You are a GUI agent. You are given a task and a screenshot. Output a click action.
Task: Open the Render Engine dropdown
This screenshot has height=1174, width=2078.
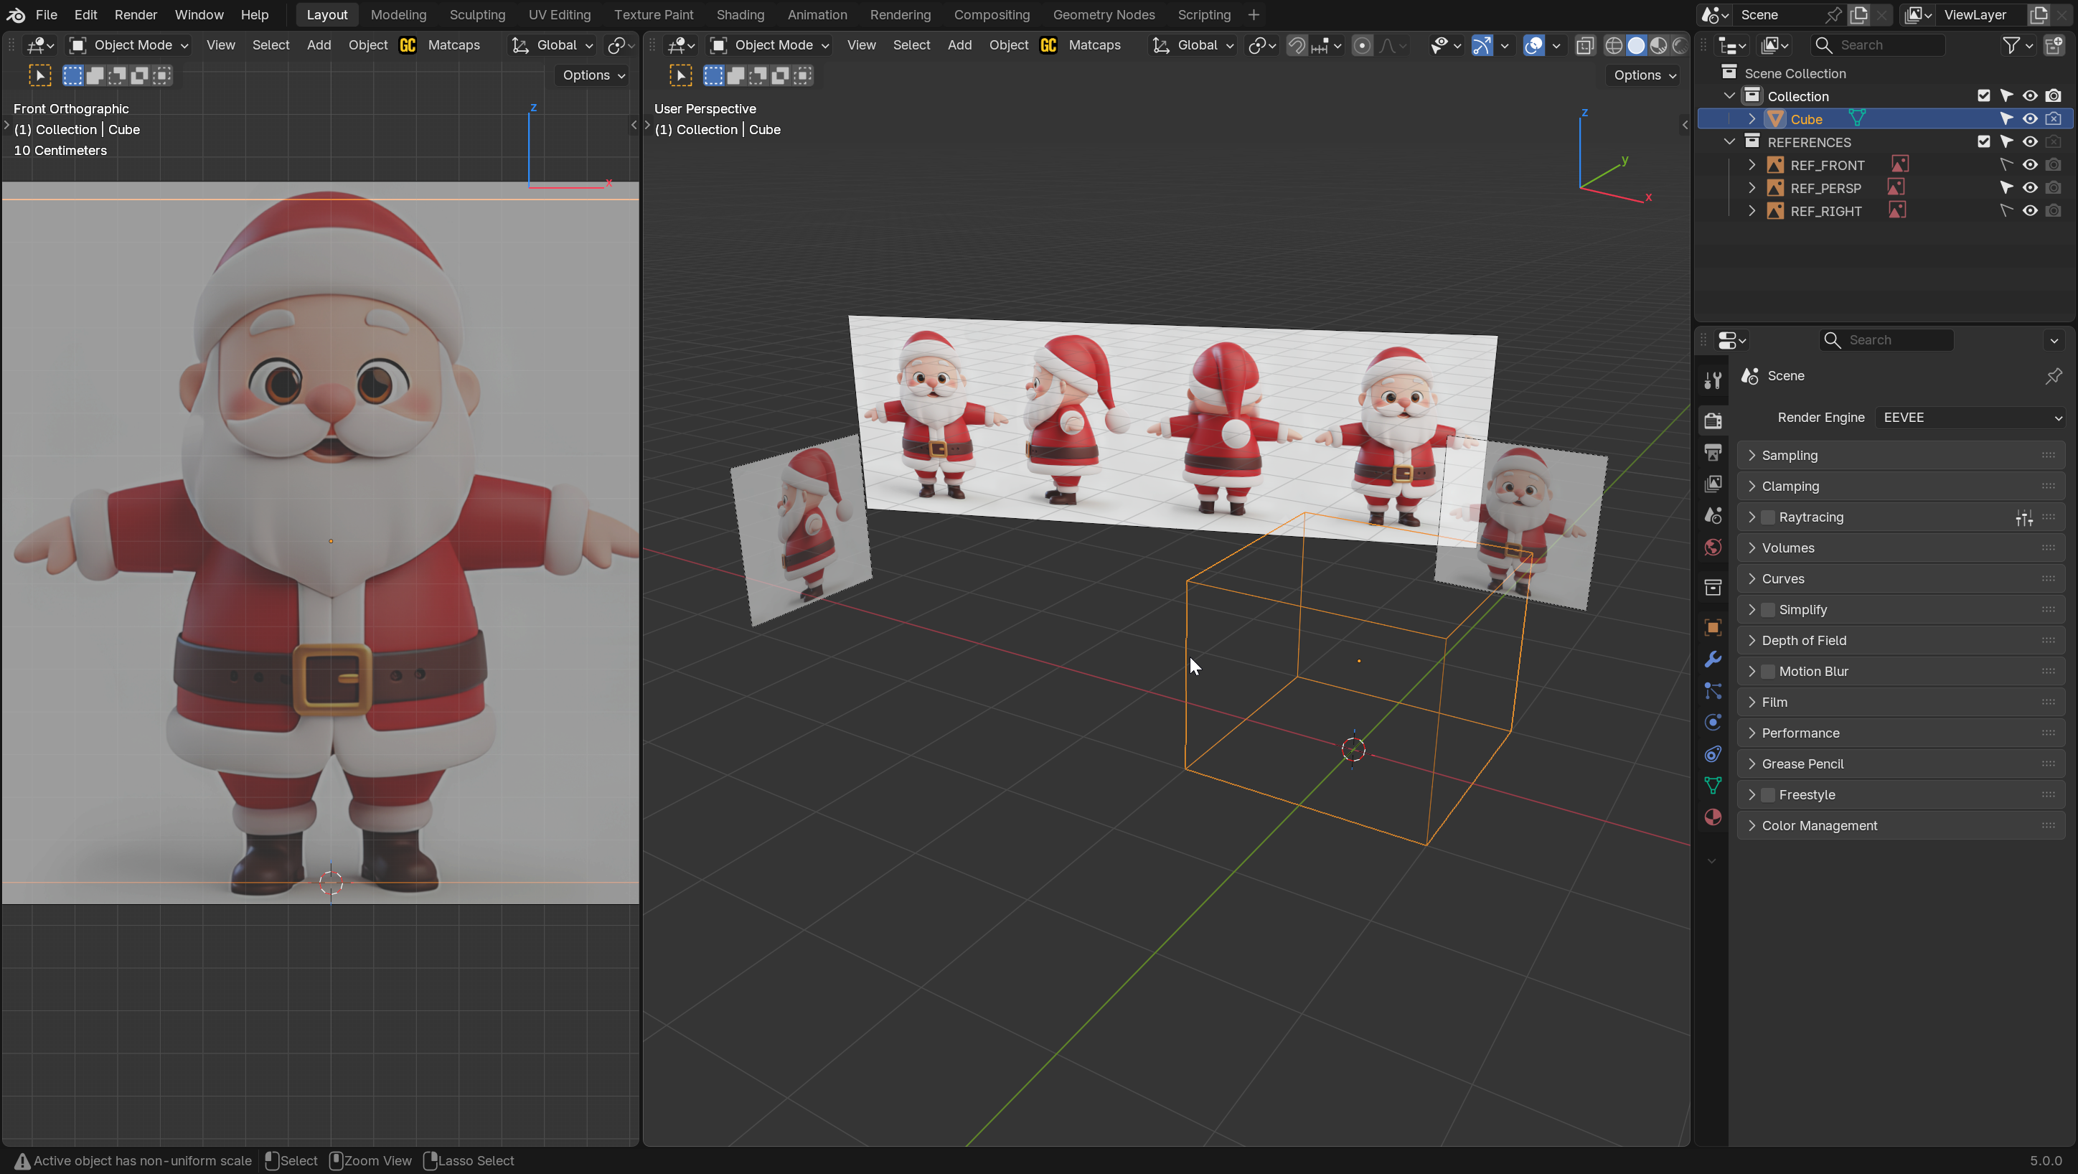point(1970,417)
